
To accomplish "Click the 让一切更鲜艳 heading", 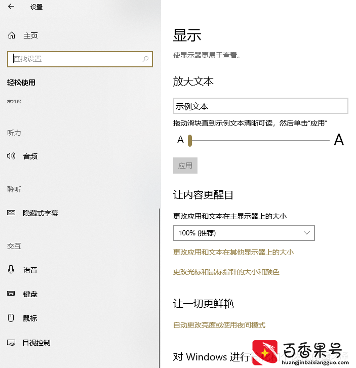I will pos(204,303).
